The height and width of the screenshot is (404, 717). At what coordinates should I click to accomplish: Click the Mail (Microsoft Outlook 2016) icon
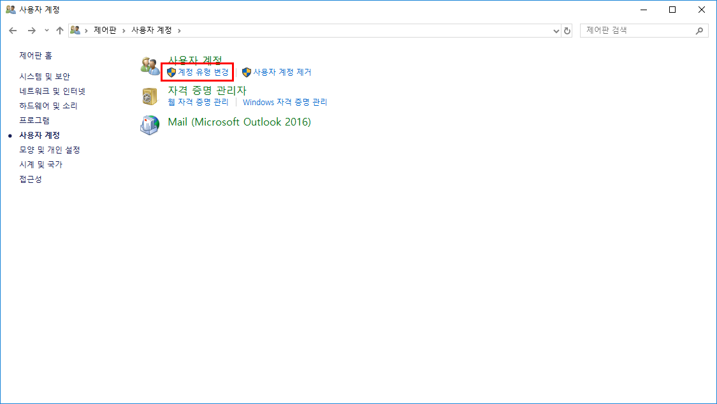[x=150, y=125]
